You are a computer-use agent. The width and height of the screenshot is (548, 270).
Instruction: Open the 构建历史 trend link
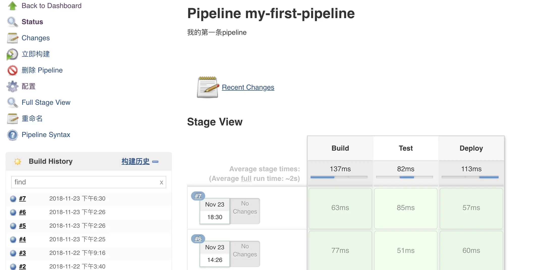tap(135, 161)
